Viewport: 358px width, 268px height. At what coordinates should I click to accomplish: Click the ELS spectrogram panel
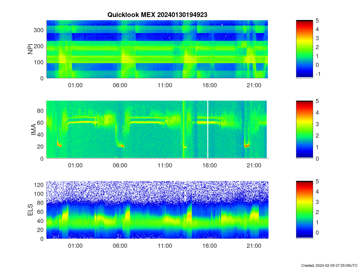tap(157, 210)
